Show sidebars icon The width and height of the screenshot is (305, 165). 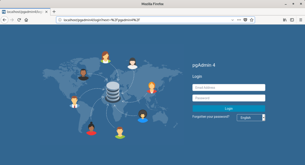pyautogui.click(x=292, y=20)
